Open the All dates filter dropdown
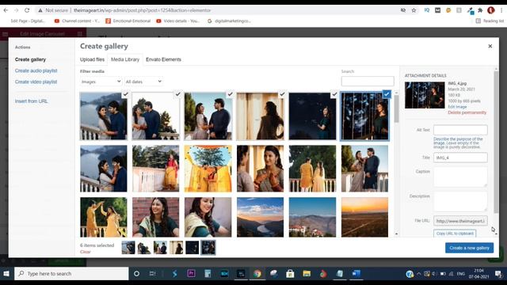507x285 pixels. (x=143, y=82)
